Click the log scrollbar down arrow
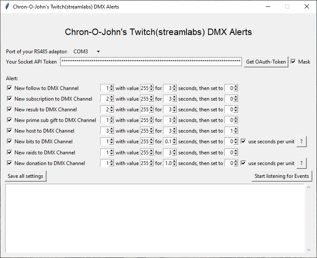This screenshot has height=258, width=317. click(308, 250)
